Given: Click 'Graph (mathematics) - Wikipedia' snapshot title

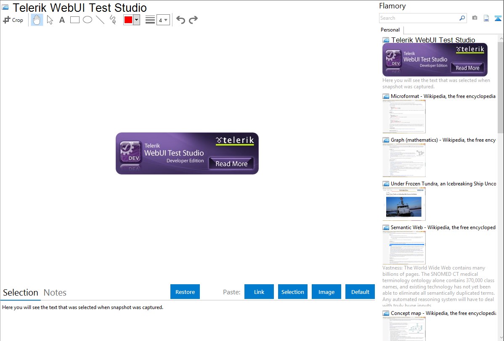Looking at the screenshot, I should pos(443,140).
